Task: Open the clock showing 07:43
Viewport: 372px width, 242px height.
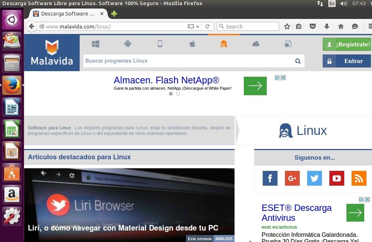Action: (359, 4)
